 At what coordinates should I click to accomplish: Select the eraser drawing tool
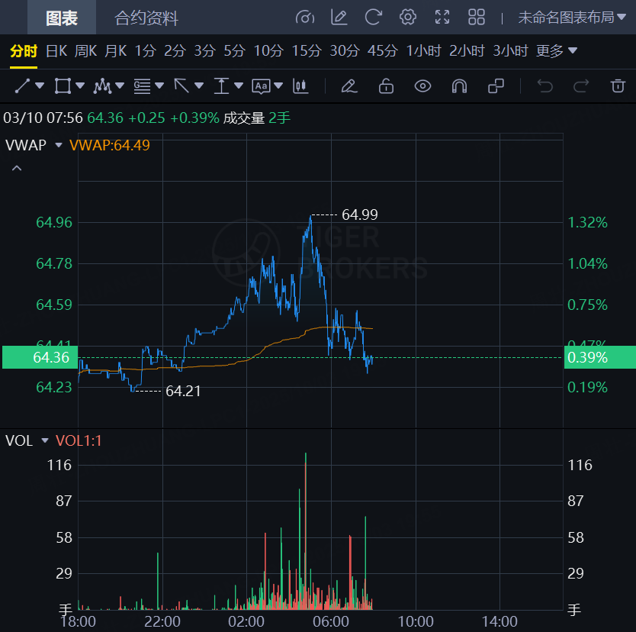click(349, 85)
